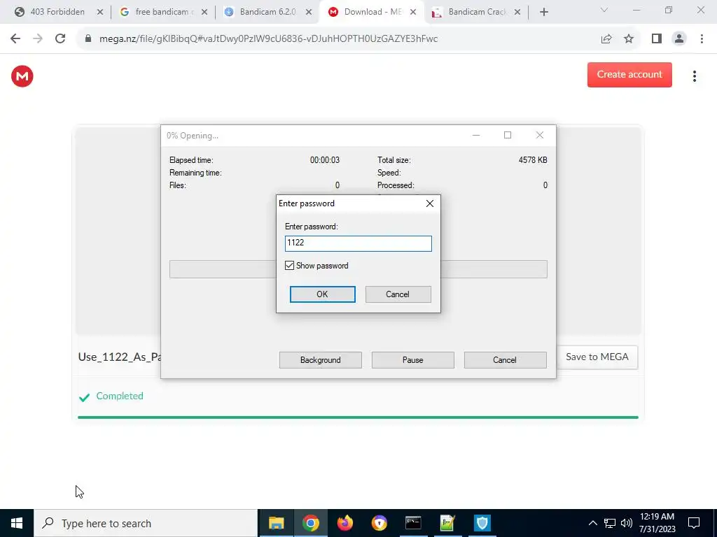The image size is (717, 537).
Task: Close the extraction progress window
Action: pos(540,135)
